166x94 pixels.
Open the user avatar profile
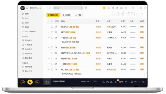[x=23, y=8]
